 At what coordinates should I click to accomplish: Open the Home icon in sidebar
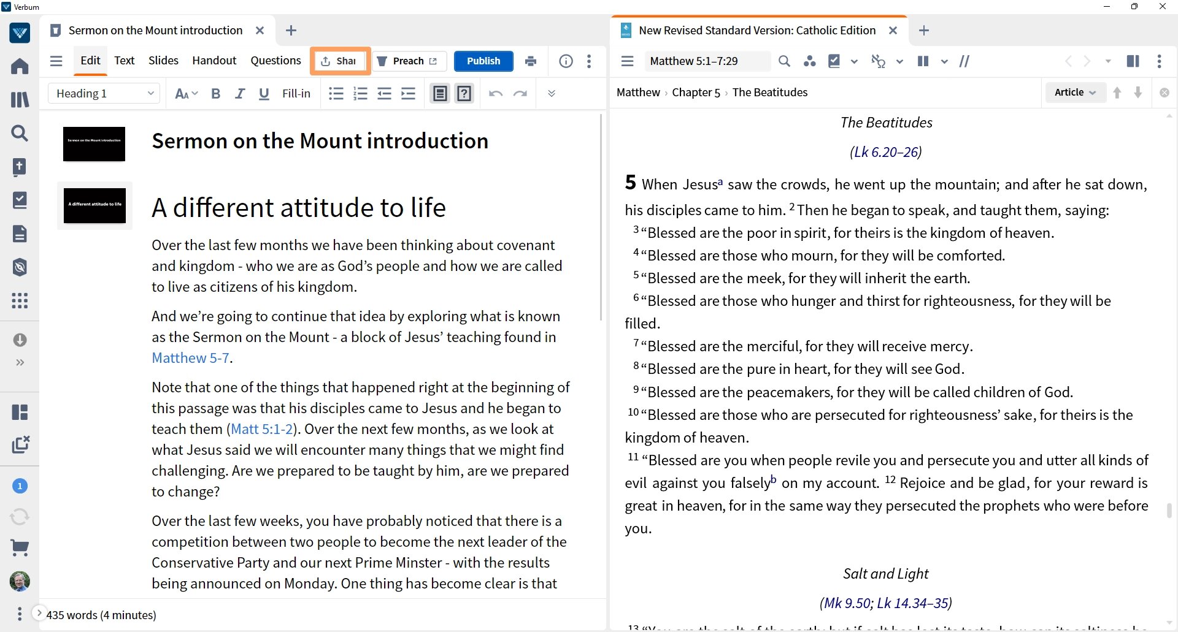[x=20, y=66]
